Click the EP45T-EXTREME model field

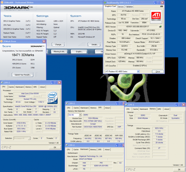tap(93, 159)
